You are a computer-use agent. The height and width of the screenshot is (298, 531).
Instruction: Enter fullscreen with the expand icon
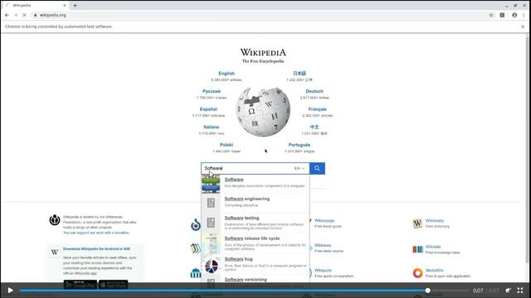click(520, 291)
